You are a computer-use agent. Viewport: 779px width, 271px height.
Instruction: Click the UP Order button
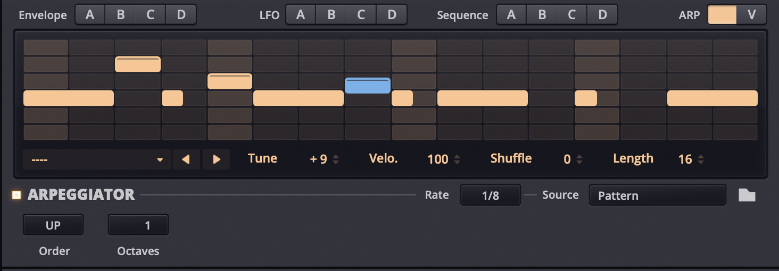click(x=53, y=225)
